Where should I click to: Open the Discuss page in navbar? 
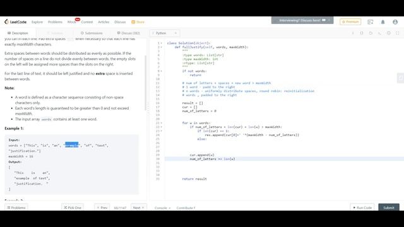[x=120, y=22]
